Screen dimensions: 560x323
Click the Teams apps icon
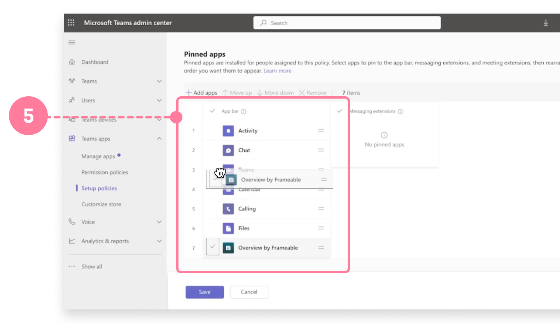[72, 139]
